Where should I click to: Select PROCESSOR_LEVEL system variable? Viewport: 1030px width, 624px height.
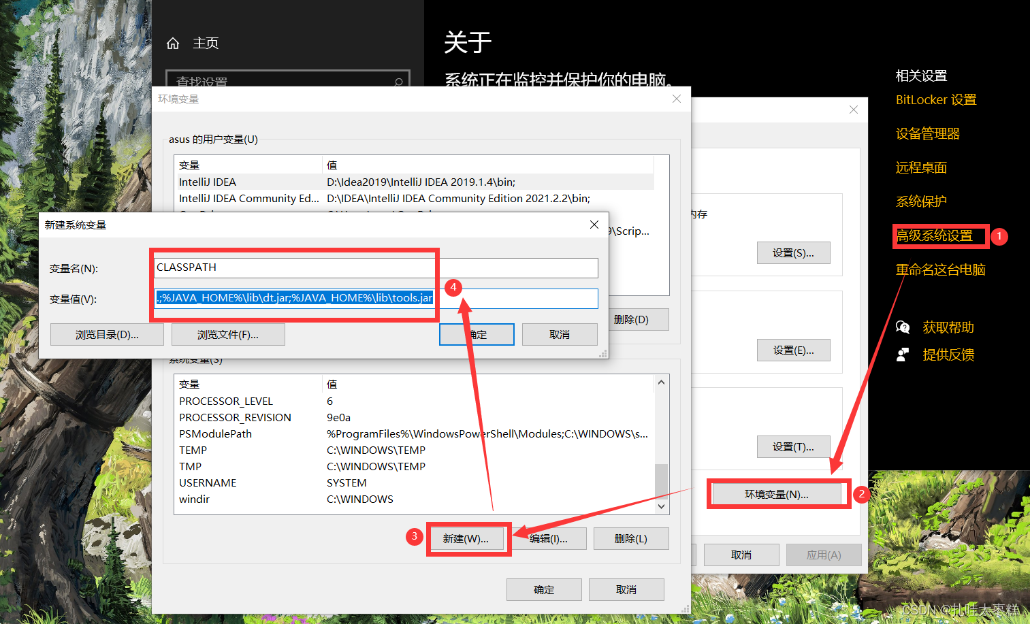coord(414,401)
